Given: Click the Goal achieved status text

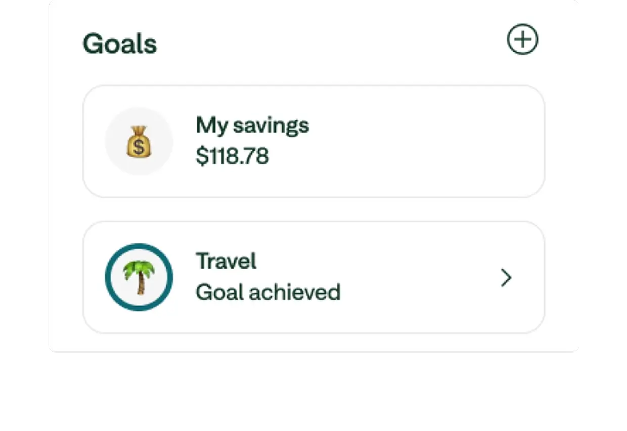Looking at the screenshot, I should click(268, 292).
